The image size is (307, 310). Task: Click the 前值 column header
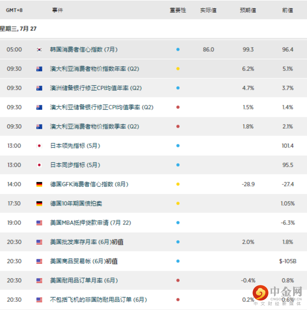[288, 10]
